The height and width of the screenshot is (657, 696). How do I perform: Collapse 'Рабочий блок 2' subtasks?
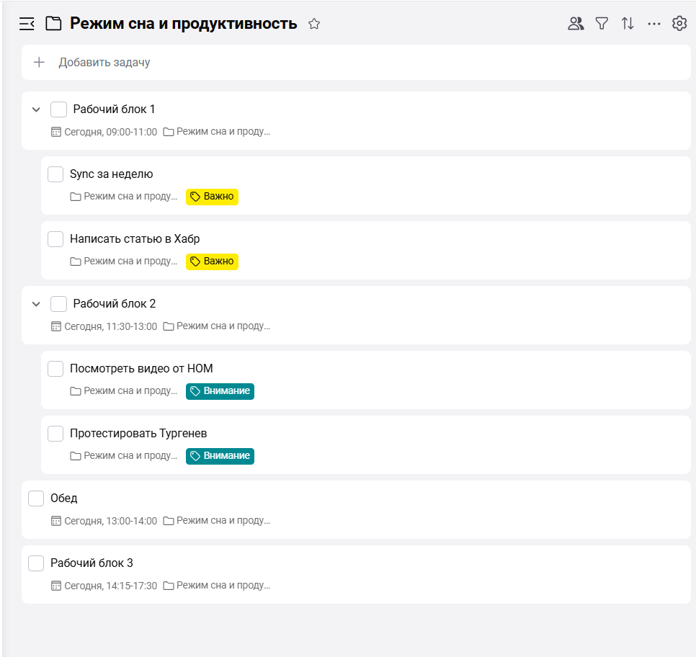click(36, 304)
